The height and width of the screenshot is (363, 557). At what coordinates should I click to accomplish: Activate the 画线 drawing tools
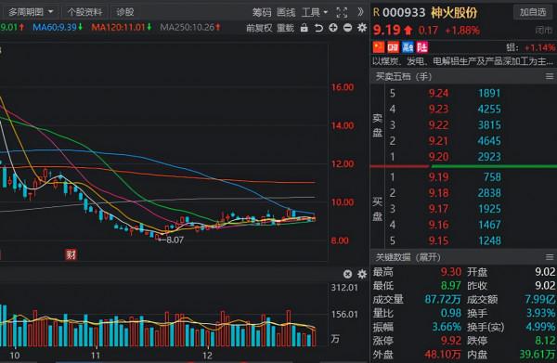coord(286,12)
